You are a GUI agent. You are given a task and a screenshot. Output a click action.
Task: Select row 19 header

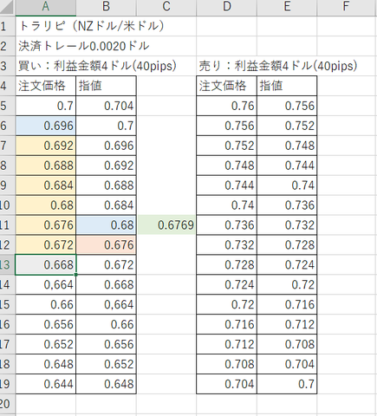[x=7, y=384]
